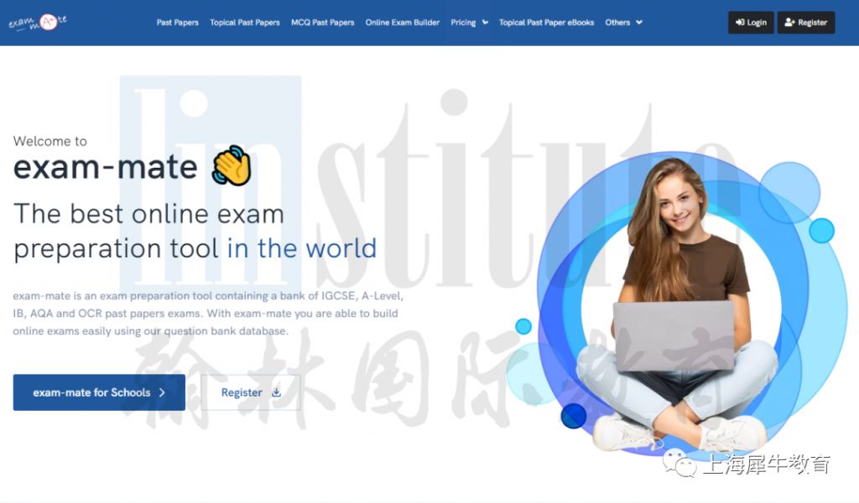The width and height of the screenshot is (859, 503).
Task: Click the 'Welcome to' text
Action: (49, 141)
